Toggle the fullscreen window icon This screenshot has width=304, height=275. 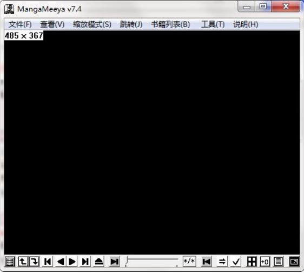294,261
